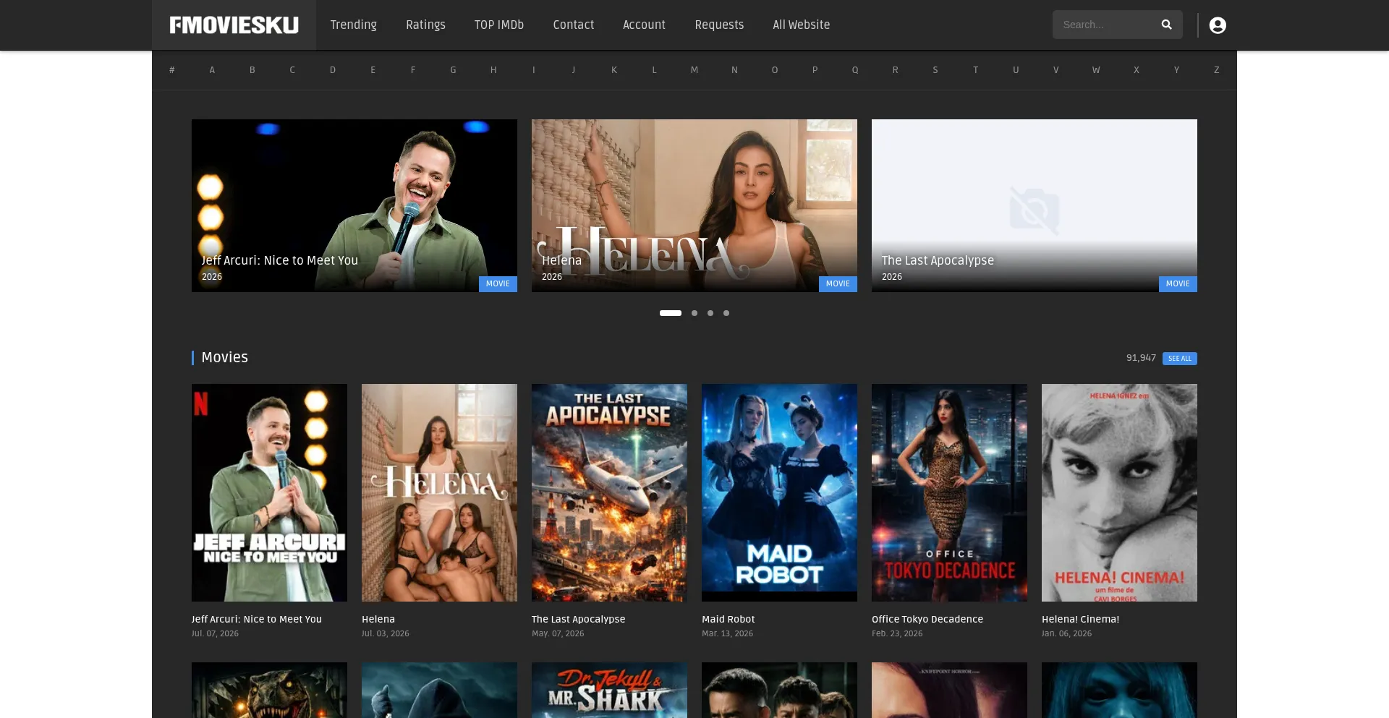Filter titles starting with letter L

pos(655,70)
